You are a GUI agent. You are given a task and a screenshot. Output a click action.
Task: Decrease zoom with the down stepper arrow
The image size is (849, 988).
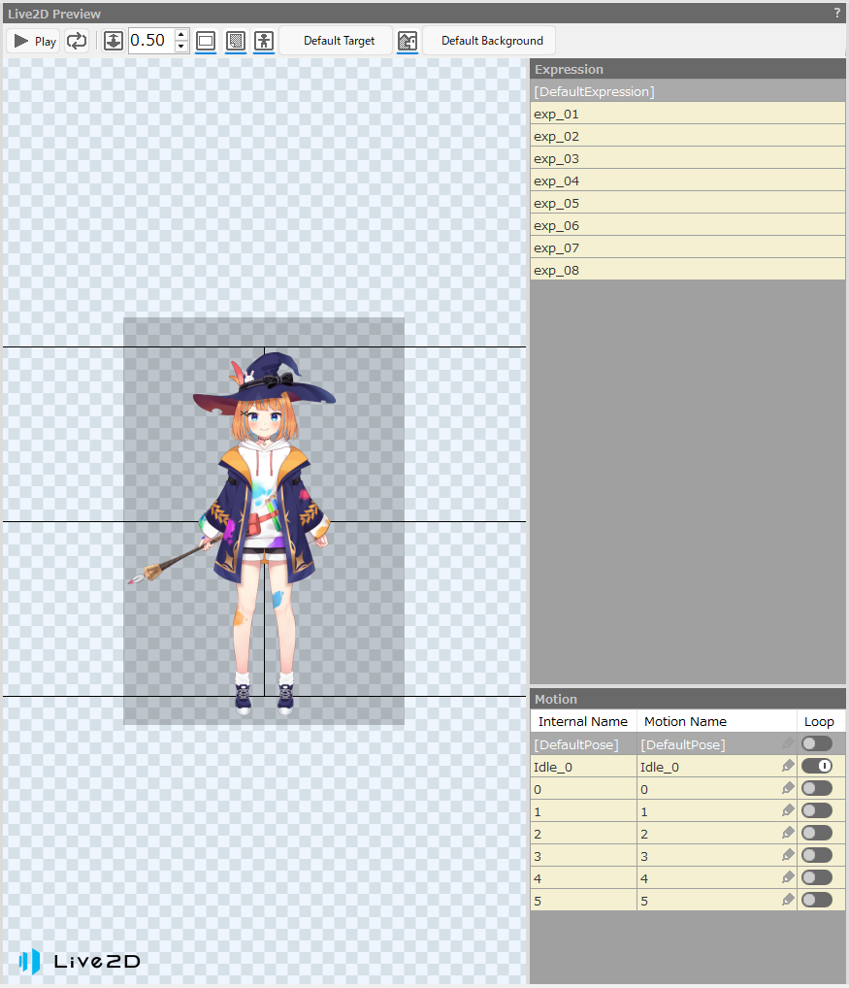point(181,47)
